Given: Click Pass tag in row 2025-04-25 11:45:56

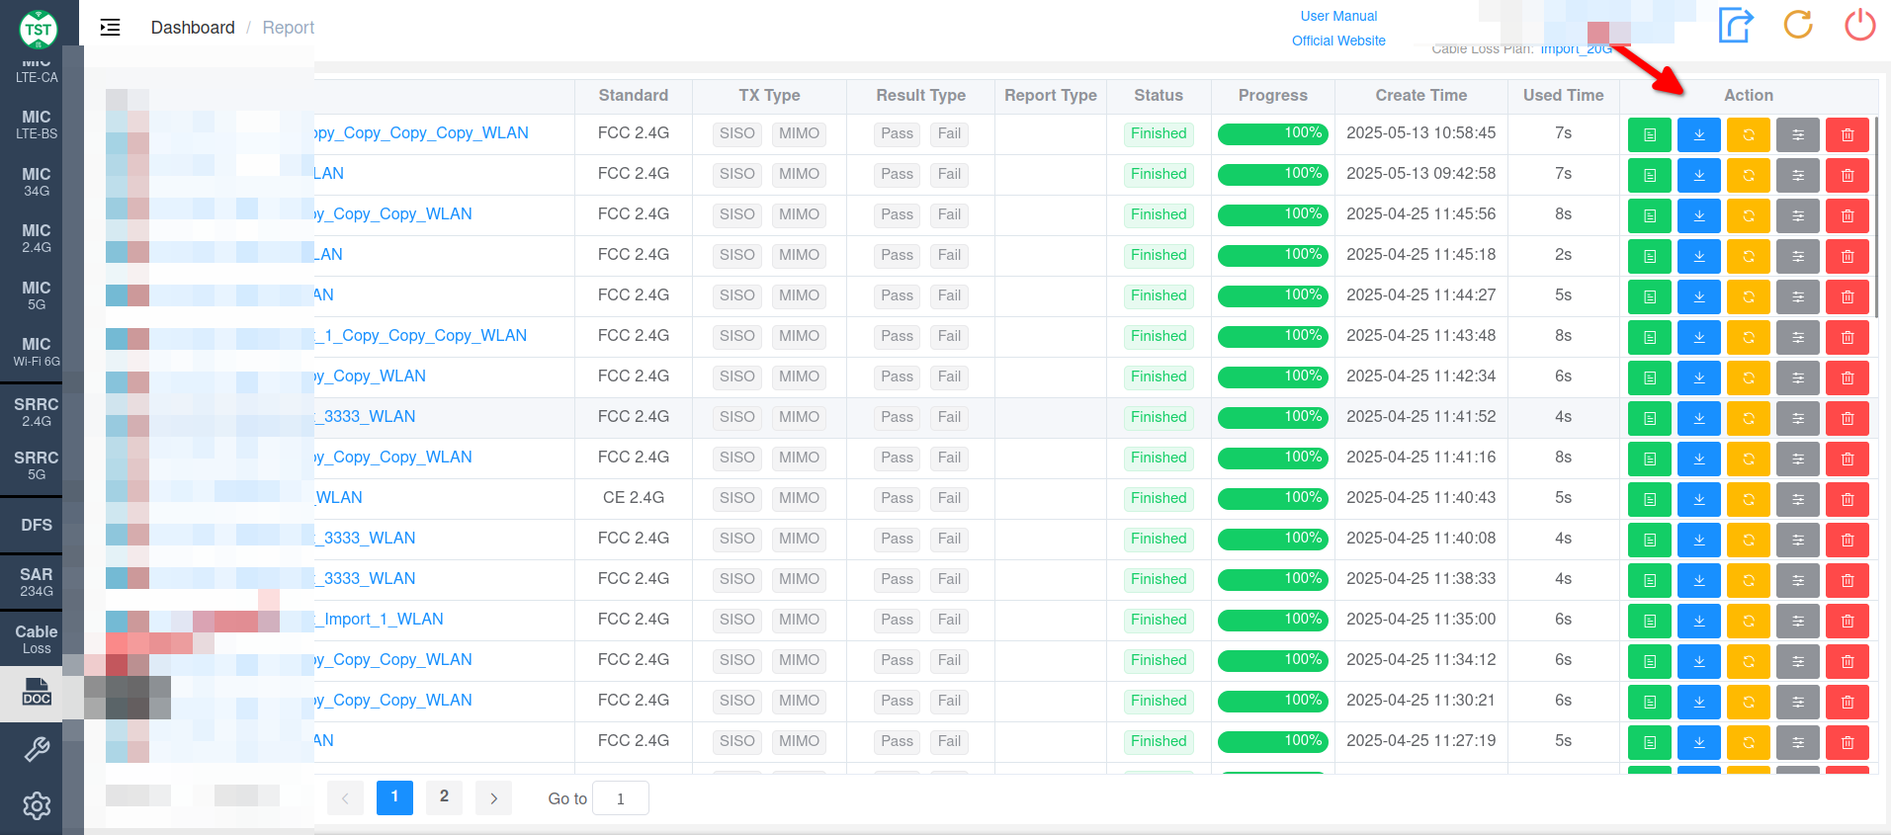Looking at the screenshot, I should 897,214.
